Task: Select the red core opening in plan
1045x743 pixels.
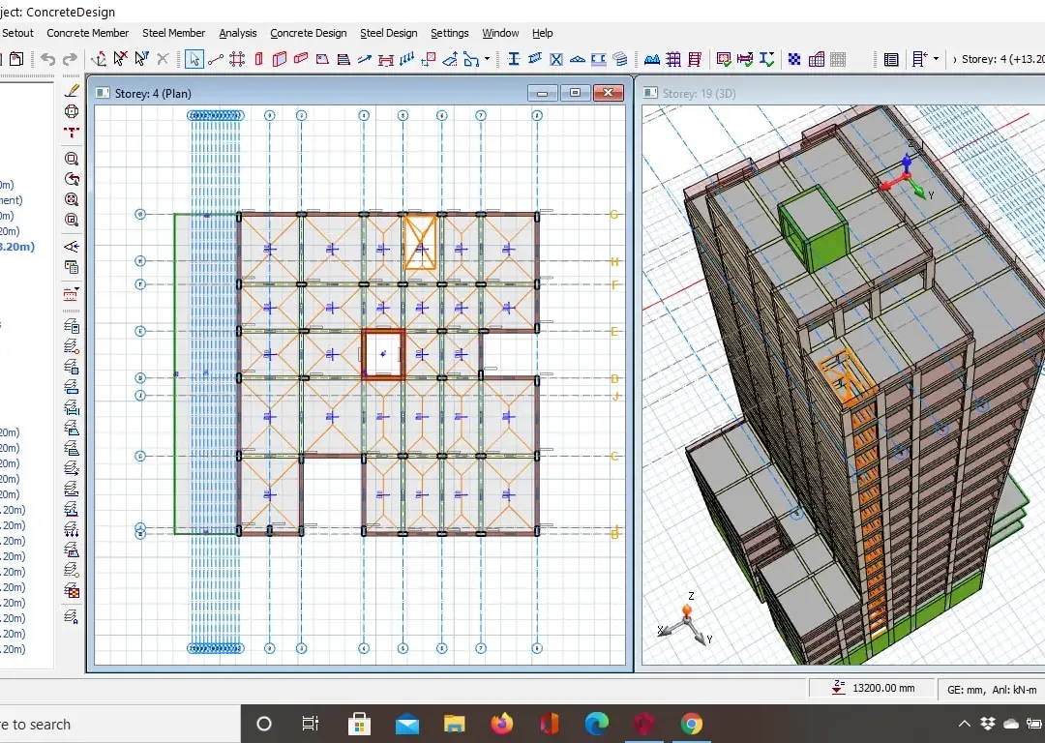Action: pyautogui.click(x=383, y=354)
